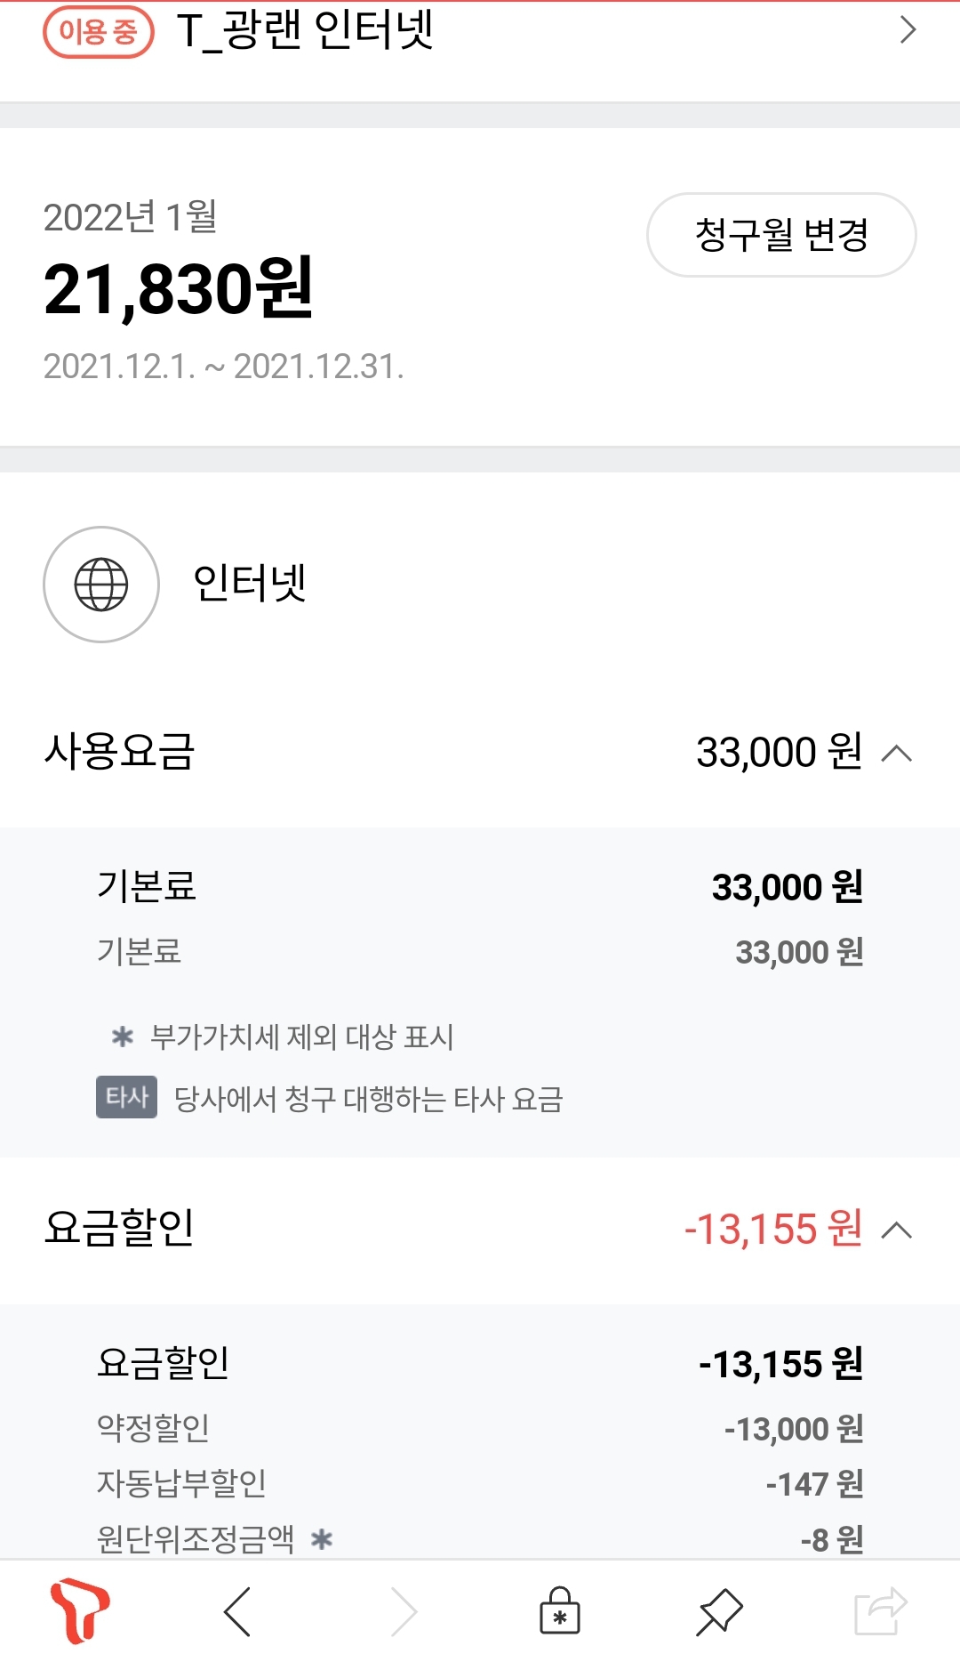Open the lock password icon
Image resolution: width=960 pixels, height=1662 pixels.
point(560,1611)
